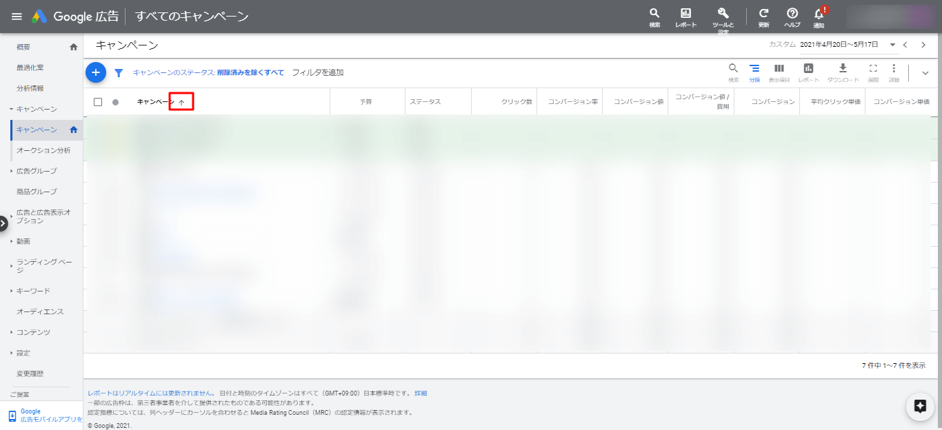Sort by the ステータス column header
This screenshot has width=942, height=430.
pyautogui.click(x=425, y=102)
